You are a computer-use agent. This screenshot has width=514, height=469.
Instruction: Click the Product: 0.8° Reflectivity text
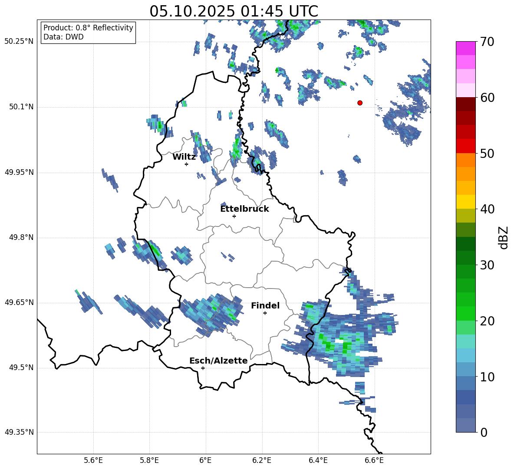pyautogui.click(x=88, y=28)
